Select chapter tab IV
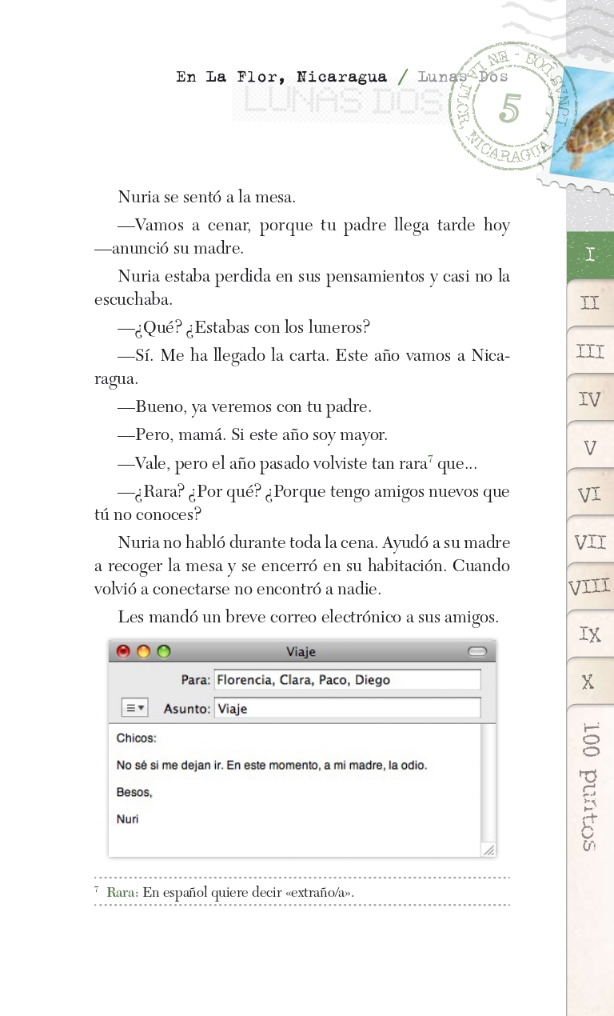614x1016 pixels. click(x=590, y=398)
